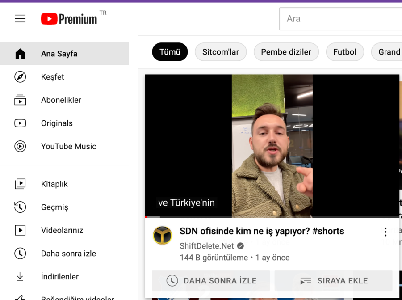
Task: Click the '1 ay önce' upload date text
Action: 272,258
